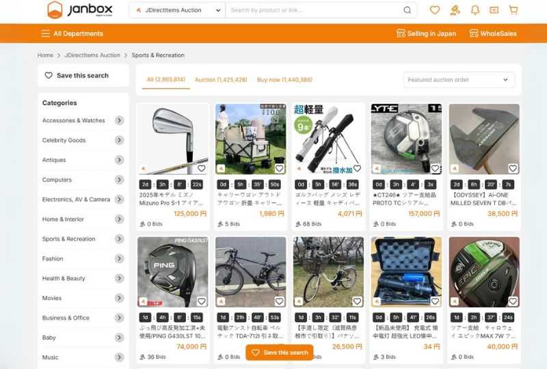
Task: Go to Home breadcrumb link
Action: pyautogui.click(x=45, y=55)
